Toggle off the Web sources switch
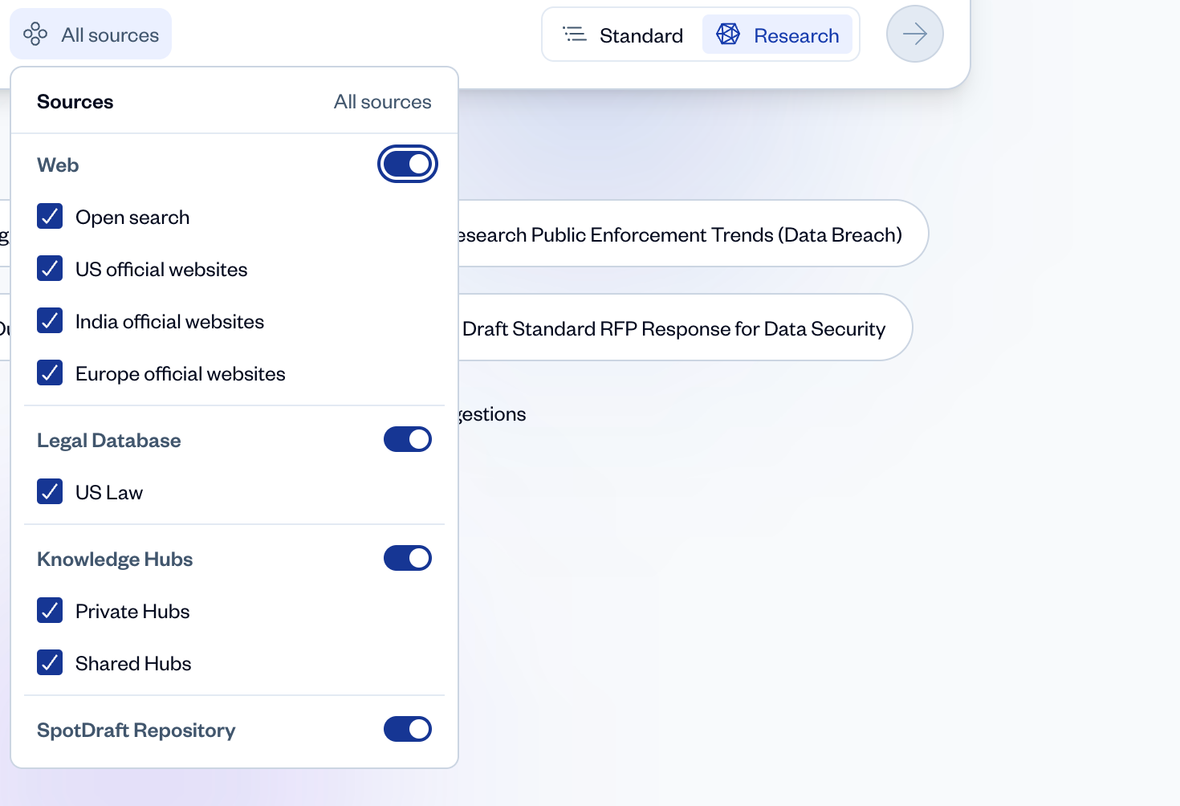The width and height of the screenshot is (1180, 806). (x=408, y=165)
